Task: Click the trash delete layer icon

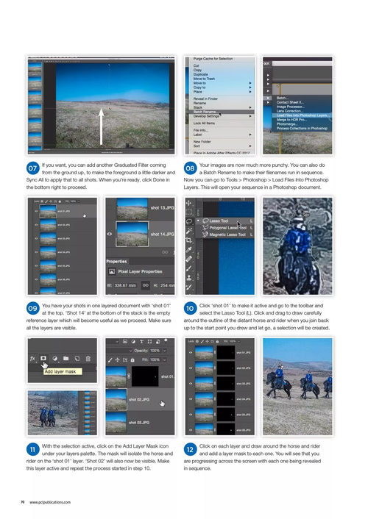Action: tap(88, 359)
